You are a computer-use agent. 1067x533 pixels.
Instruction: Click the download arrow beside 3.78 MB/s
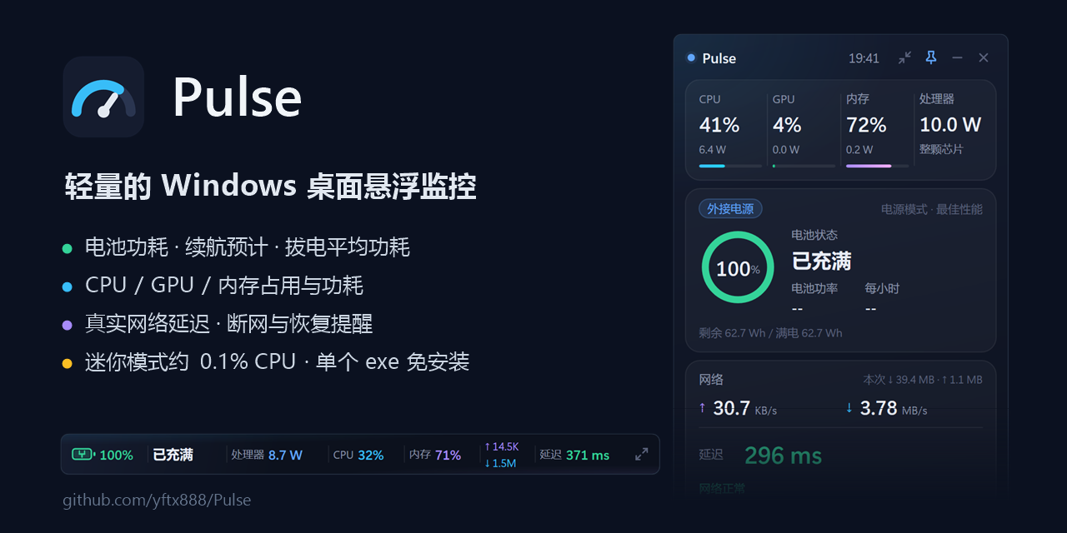(849, 407)
